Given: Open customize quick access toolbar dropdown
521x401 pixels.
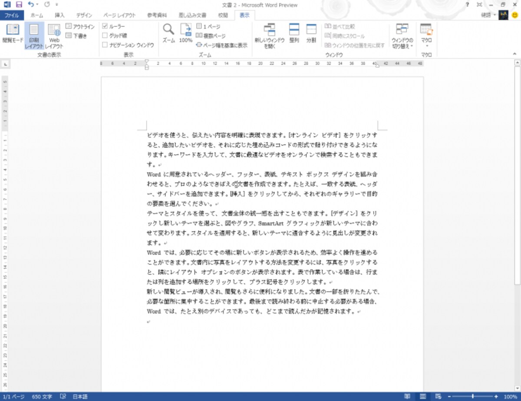Looking at the screenshot, I should (x=56, y=5).
